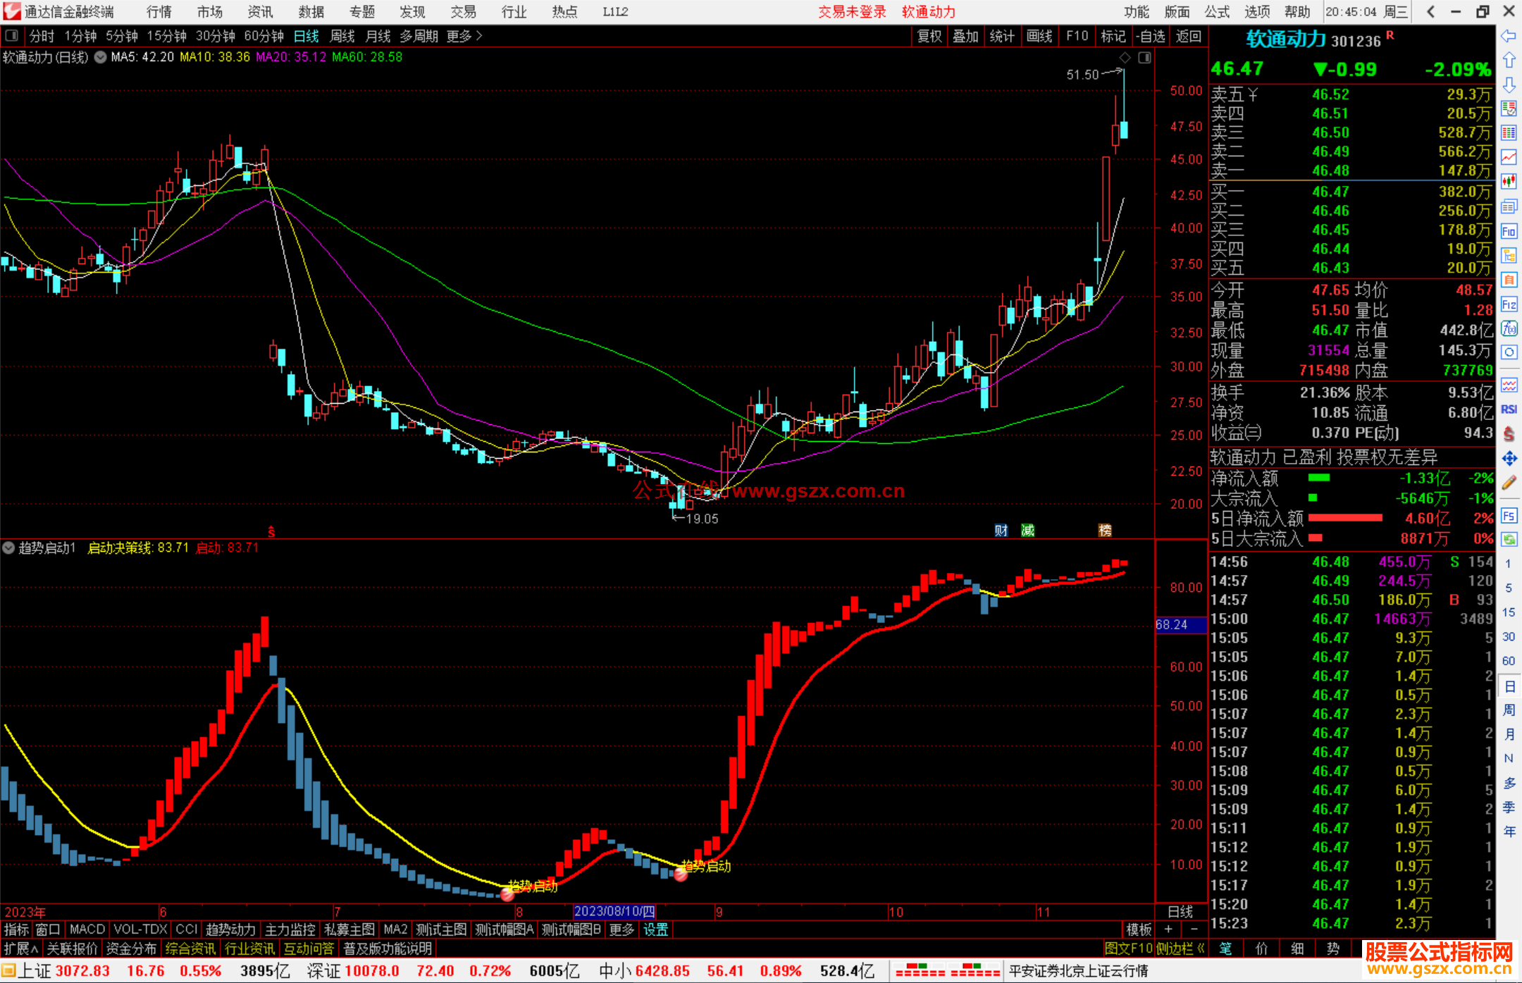1522x983 pixels.
Task: Click the candlestick chart sidebar icon
Action: pyautogui.click(x=1509, y=181)
